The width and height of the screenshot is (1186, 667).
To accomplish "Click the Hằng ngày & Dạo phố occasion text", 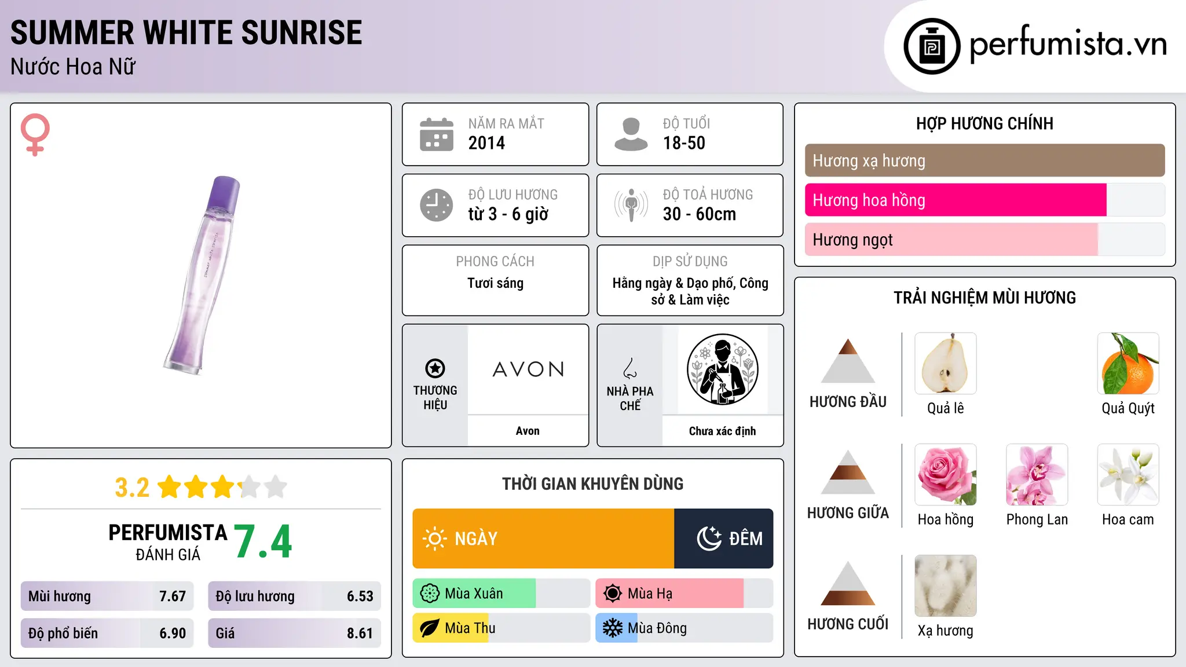I will coord(690,291).
